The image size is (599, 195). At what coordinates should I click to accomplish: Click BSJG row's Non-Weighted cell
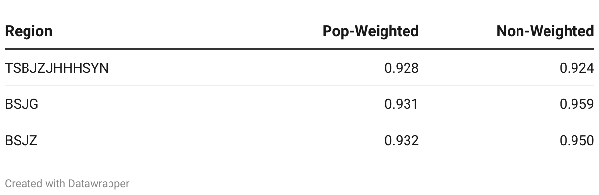(x=576, y=104)
